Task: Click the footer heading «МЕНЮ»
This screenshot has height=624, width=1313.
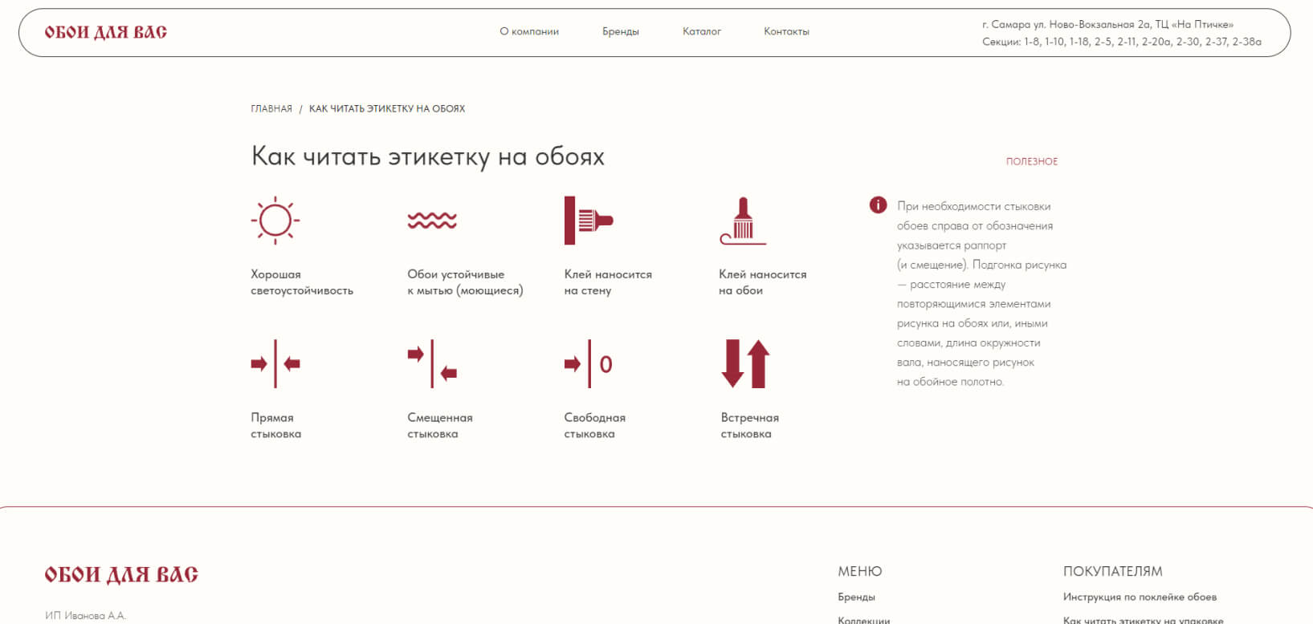Action: 859,571
